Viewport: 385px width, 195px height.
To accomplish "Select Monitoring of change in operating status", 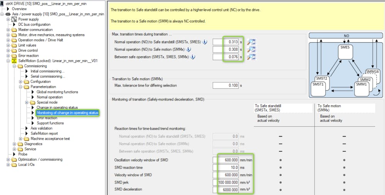I will point(67,113).
